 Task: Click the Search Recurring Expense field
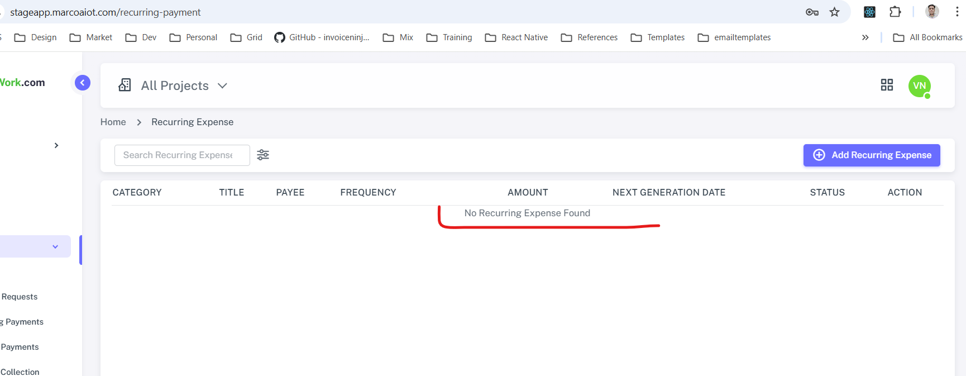click(182, 155)
